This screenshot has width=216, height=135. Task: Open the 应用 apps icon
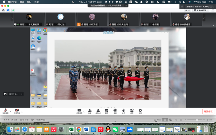[132, 110]
